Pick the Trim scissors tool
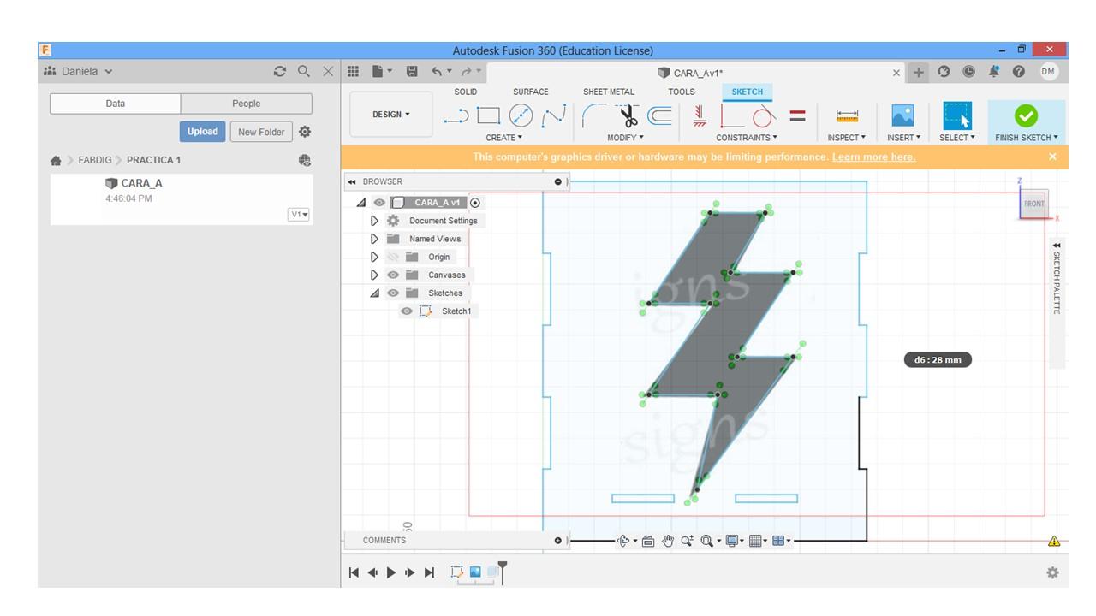Image resolution: width=1096 pixels, height=616 pixels. pyautogui.click(x=628, y=115)
